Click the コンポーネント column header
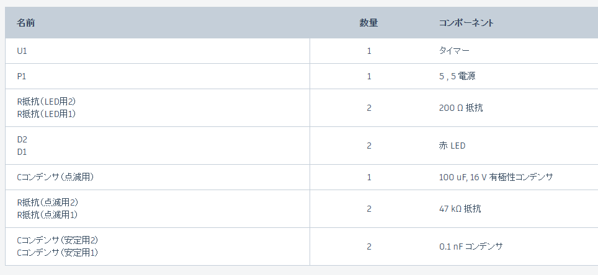The width and height of the screenshot is (598, 275). click(466, 23)
